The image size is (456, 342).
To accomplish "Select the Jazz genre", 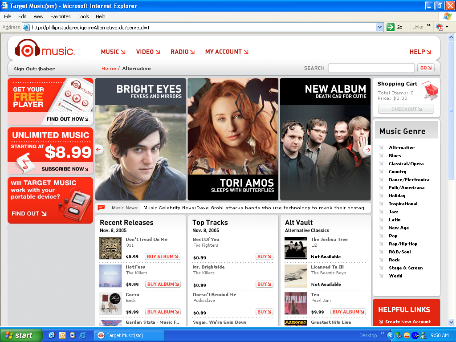I will click(x=394, y=212).
